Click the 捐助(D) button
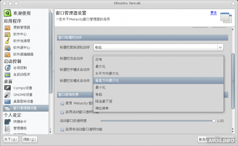 pos(30,139)
